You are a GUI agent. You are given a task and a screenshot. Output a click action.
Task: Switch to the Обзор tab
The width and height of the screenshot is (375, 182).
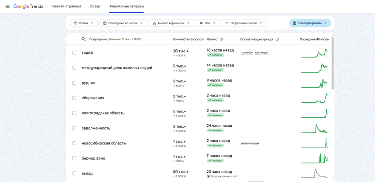(95, 6)
